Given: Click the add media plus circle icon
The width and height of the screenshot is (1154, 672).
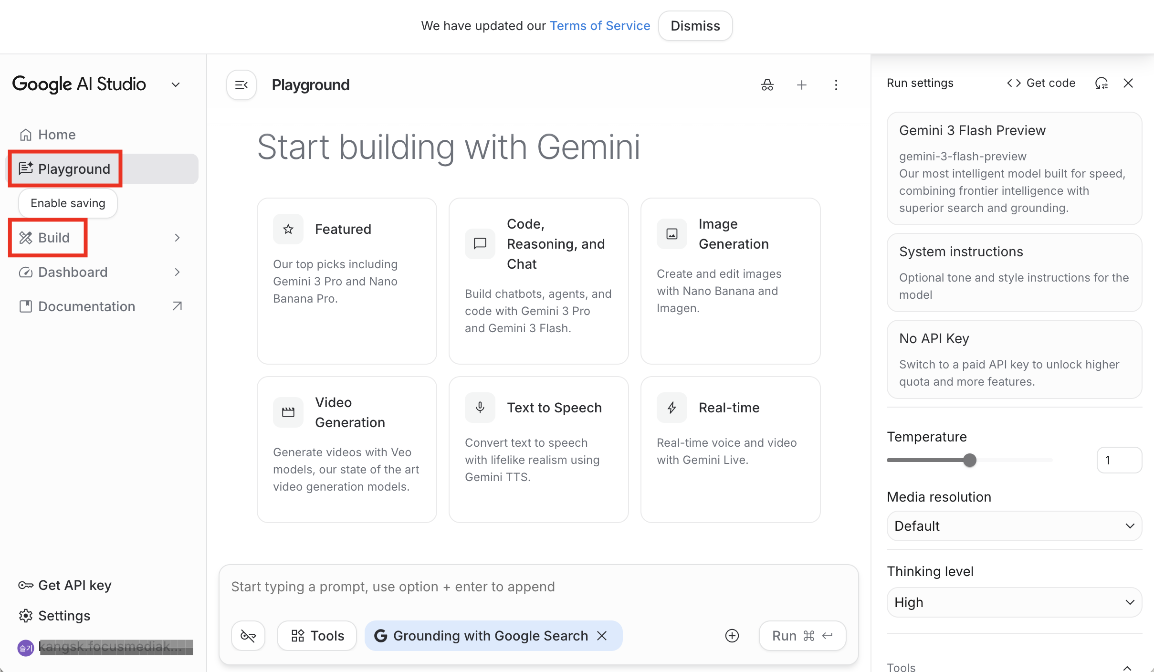Looking at the screenshot, I should point(732,636).
